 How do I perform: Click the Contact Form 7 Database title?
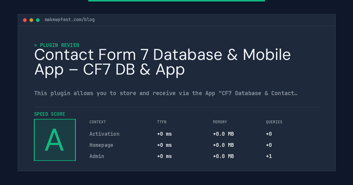[x=162, y=62]
